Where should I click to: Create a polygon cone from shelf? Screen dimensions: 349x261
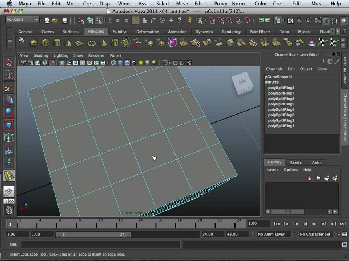tap(68, 43)
